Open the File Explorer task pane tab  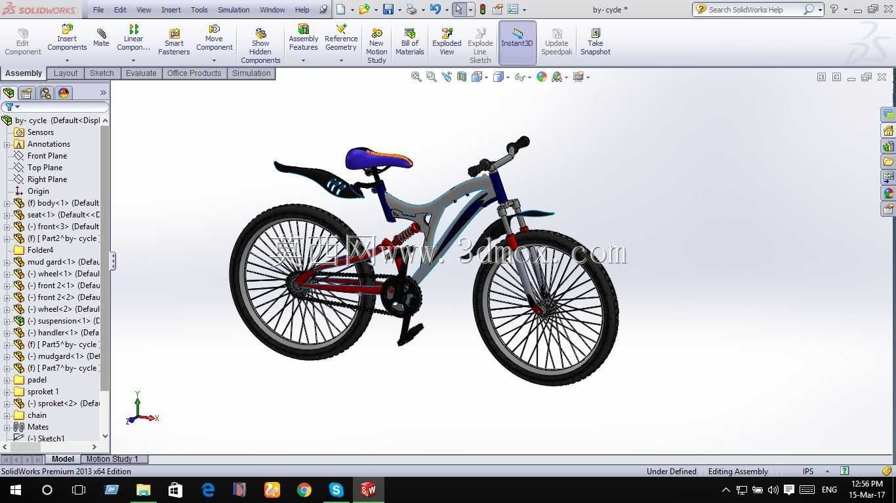(888, 162)
